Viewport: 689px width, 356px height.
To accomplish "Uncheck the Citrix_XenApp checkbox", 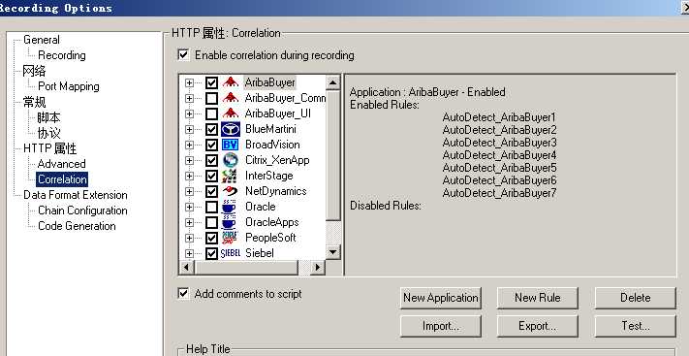I will [212, 160].
